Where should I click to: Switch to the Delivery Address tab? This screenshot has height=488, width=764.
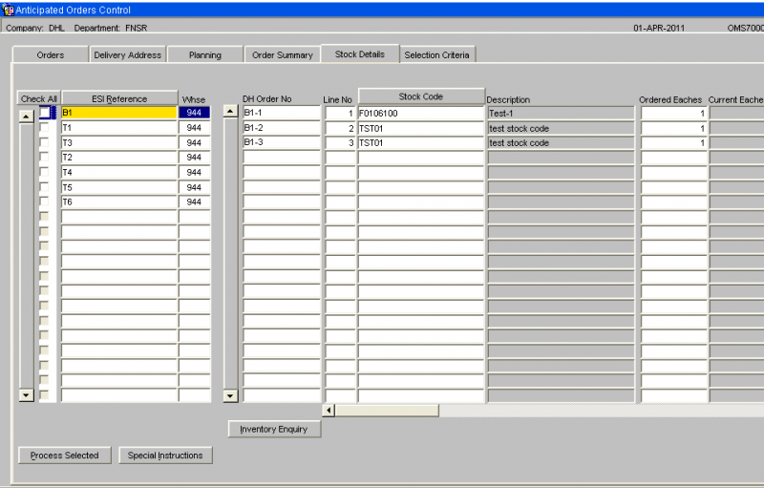(x=128, y=54)
